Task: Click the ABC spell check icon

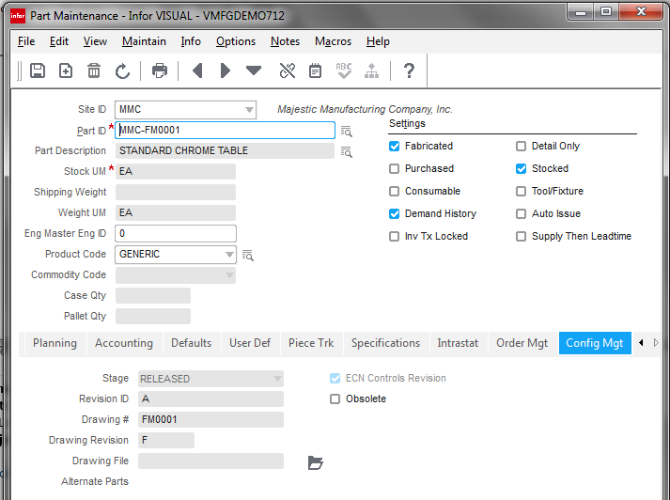Action: (344, 70)
